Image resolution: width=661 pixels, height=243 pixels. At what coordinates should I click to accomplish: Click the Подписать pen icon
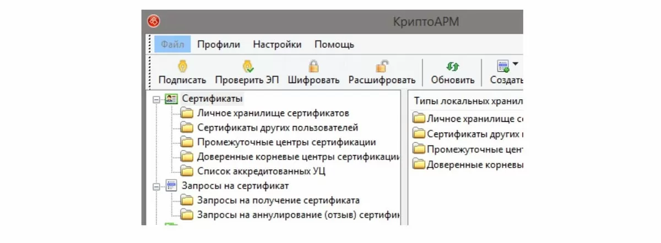click(182, 67)
